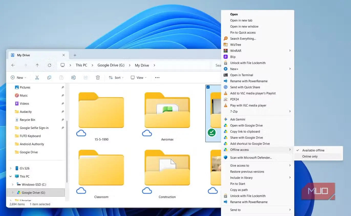Click the Recycle Bin icon in sidebar

17,120
